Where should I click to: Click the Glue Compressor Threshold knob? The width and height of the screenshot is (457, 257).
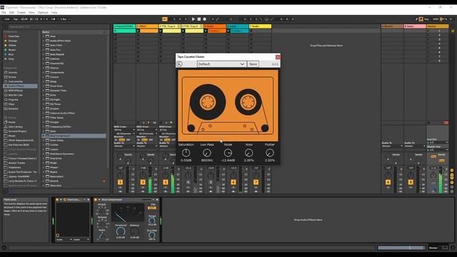121,231
